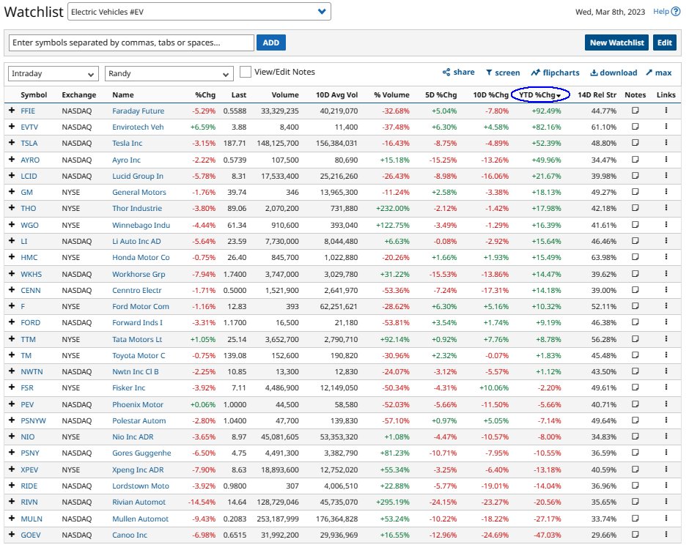Maximize table with max tool
Screen dimensions: 689x553
(x=659, y=73)
